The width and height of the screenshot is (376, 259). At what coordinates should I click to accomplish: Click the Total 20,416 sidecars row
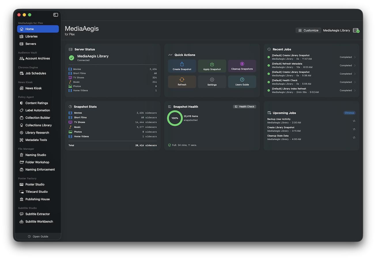coord(113,145)
